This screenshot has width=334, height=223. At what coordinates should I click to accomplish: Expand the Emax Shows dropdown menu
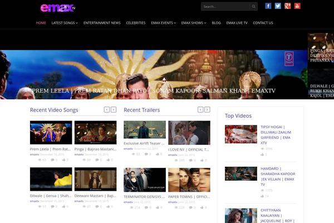[194, 23]
